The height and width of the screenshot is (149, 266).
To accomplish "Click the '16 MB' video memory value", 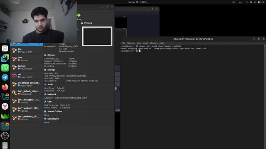I will click(x=71, y=59).
